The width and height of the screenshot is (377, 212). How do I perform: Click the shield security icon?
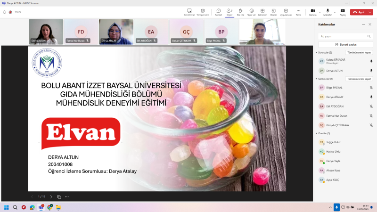(4, 12)
